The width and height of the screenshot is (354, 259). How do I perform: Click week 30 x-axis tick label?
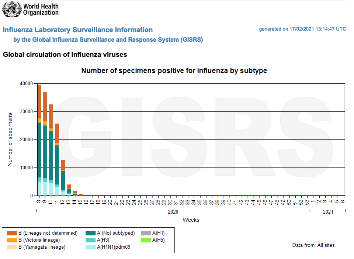[170, 202]
